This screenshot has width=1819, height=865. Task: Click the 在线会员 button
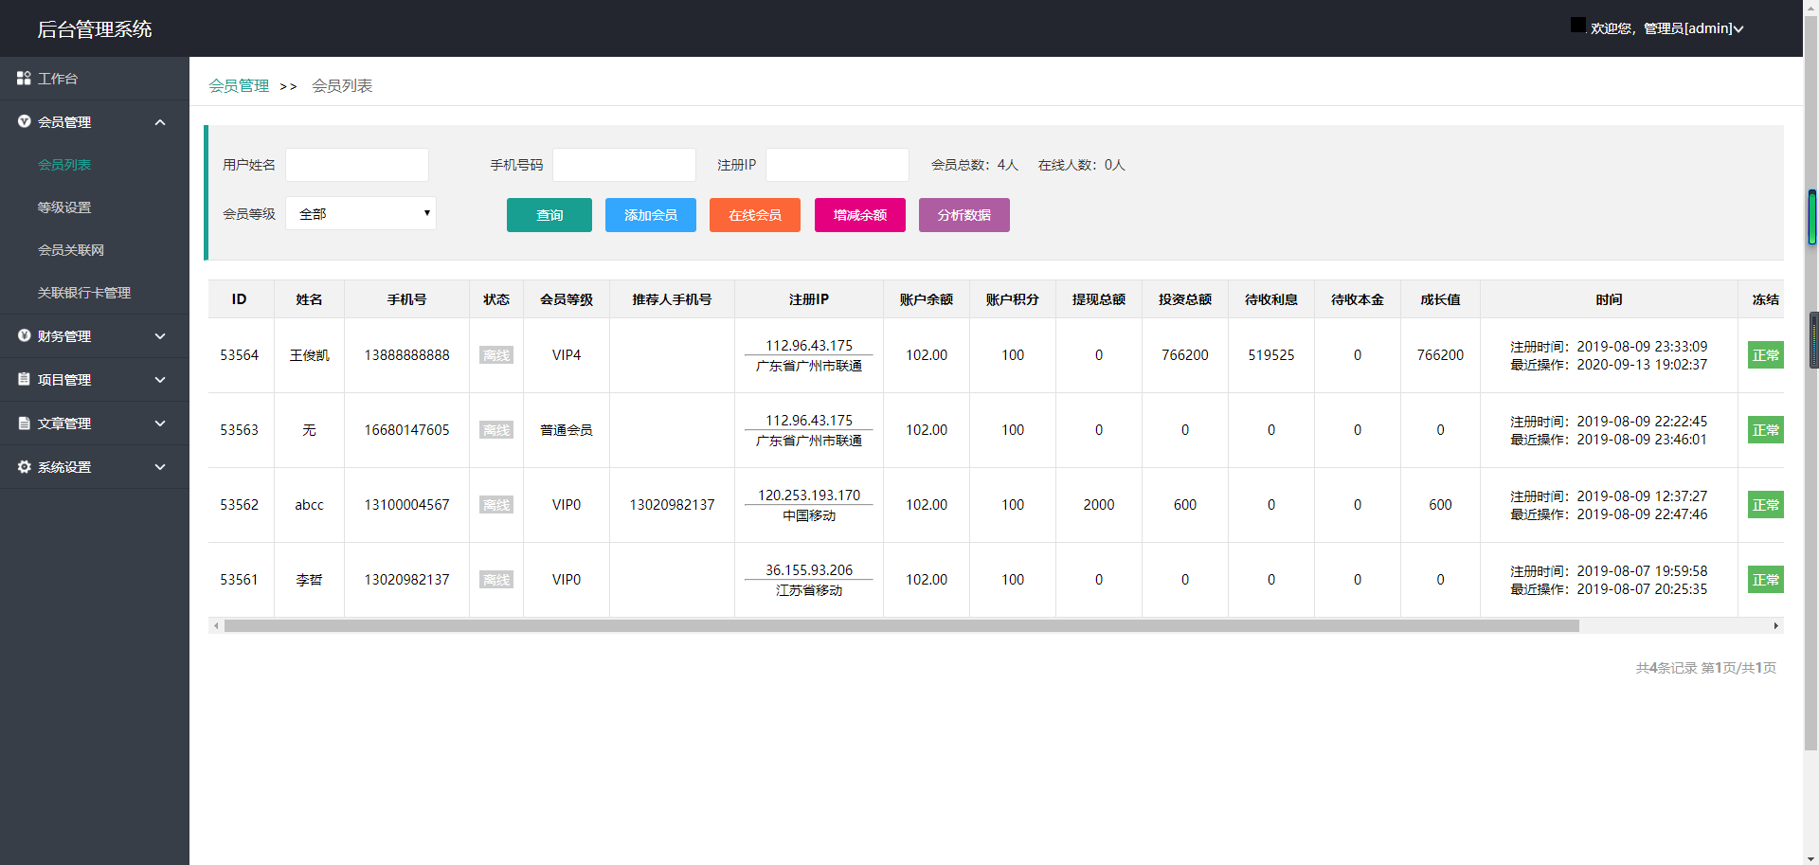tap(755, 215)
